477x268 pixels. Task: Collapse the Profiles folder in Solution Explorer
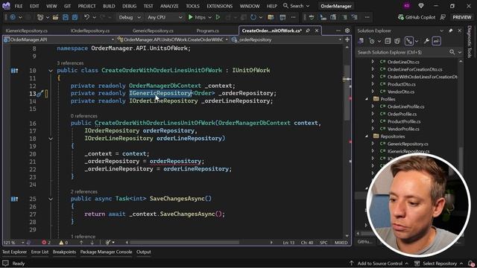pos(367,99)
